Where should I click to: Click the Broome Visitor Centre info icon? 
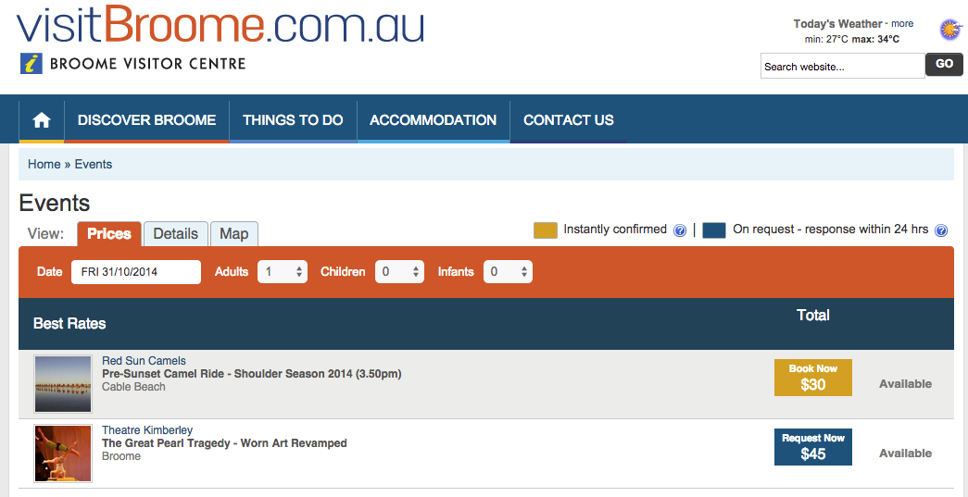tap(31, 64)
